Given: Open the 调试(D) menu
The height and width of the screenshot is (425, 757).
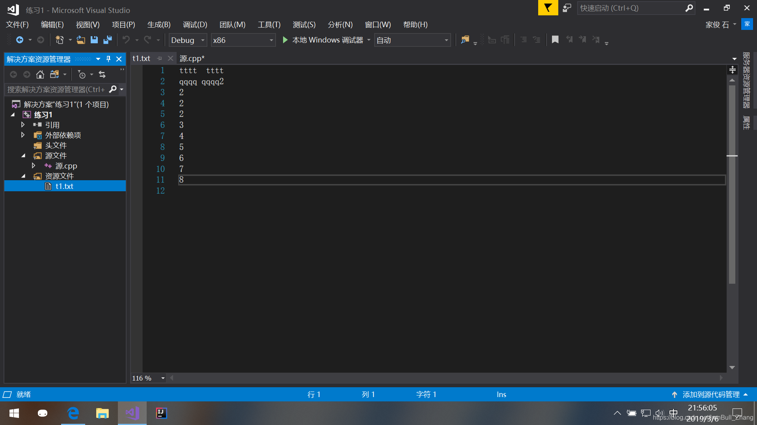Looking at the screenshot, I should pyautogui.click(x=195, y=24).
